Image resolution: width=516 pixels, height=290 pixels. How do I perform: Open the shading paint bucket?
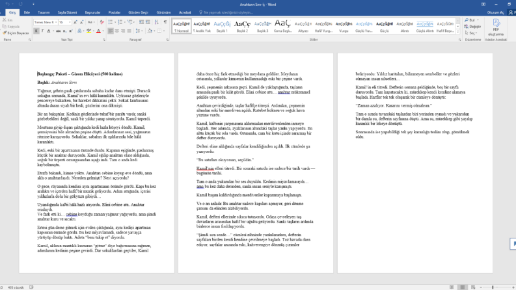click(150, 31)
